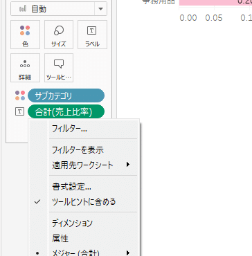Open the 詳細 (Detail) marks card
Viewport: 252px width, 256px height.
click(x=25, y=68)
